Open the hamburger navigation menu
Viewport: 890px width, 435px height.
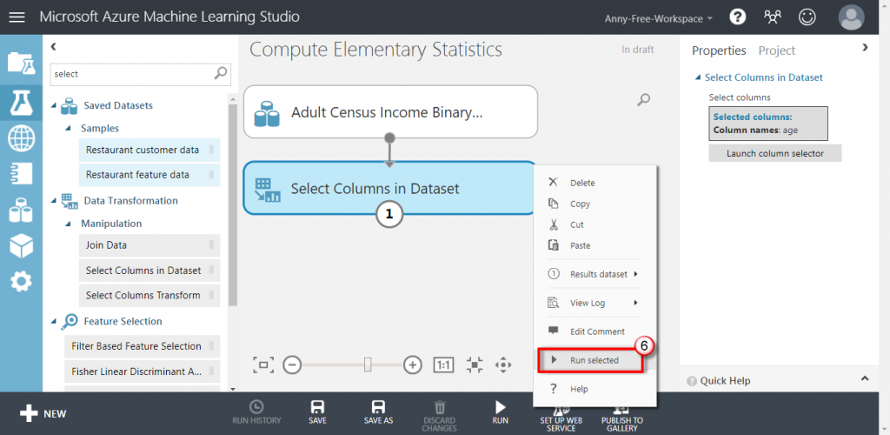tap(17, 17)
